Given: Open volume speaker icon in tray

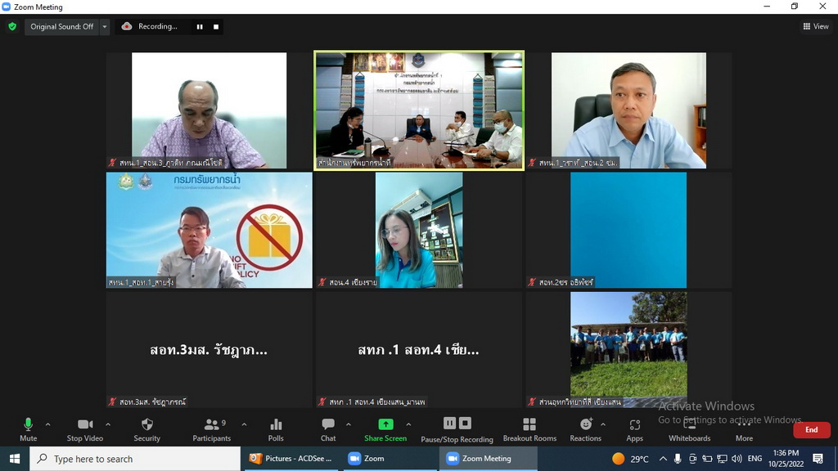Looking at the screenshot, I should point(737,459).
